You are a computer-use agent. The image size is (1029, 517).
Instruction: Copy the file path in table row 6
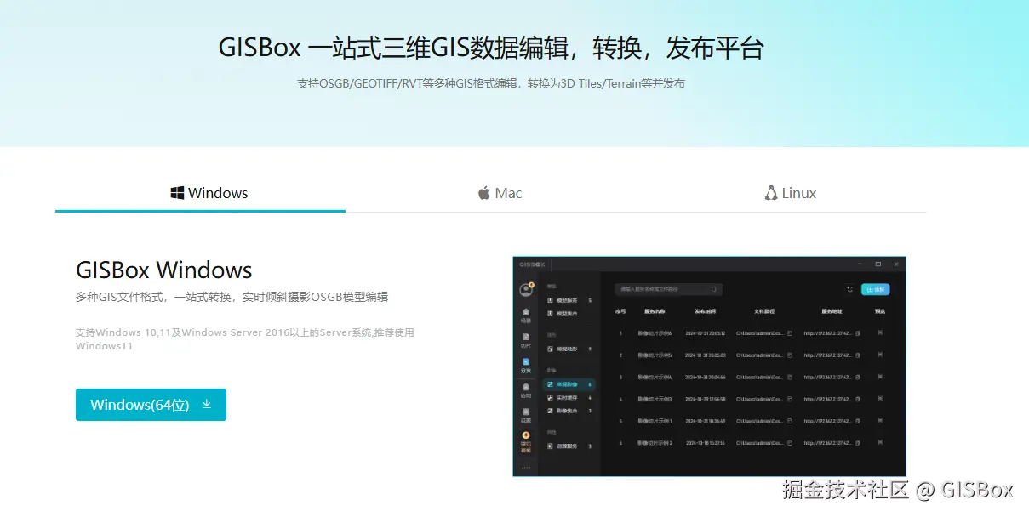790,443
